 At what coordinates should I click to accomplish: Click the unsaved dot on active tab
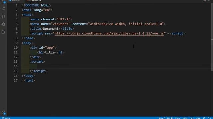(x=40, y=1)
